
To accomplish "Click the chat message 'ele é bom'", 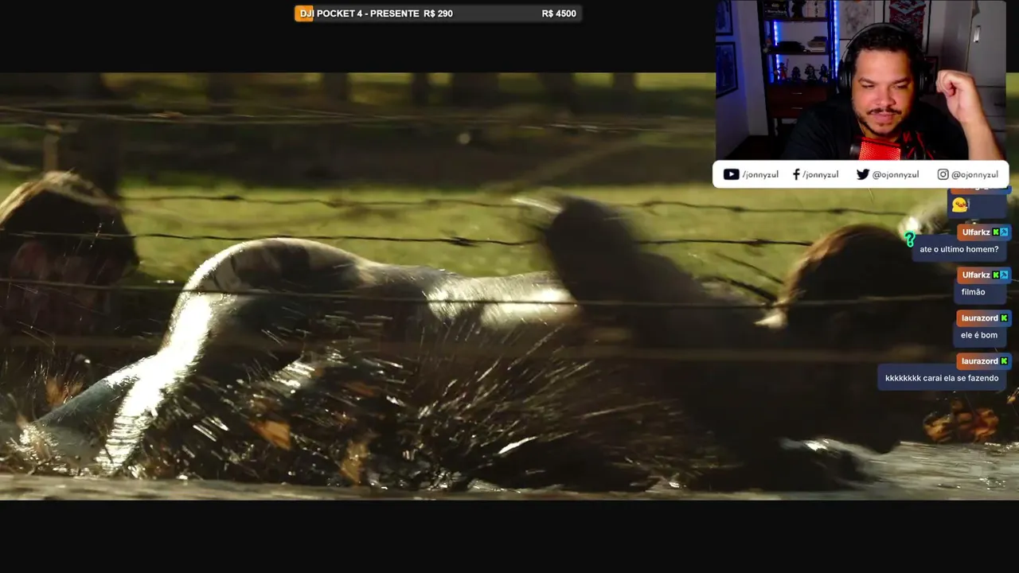I will tap(979, 335).
